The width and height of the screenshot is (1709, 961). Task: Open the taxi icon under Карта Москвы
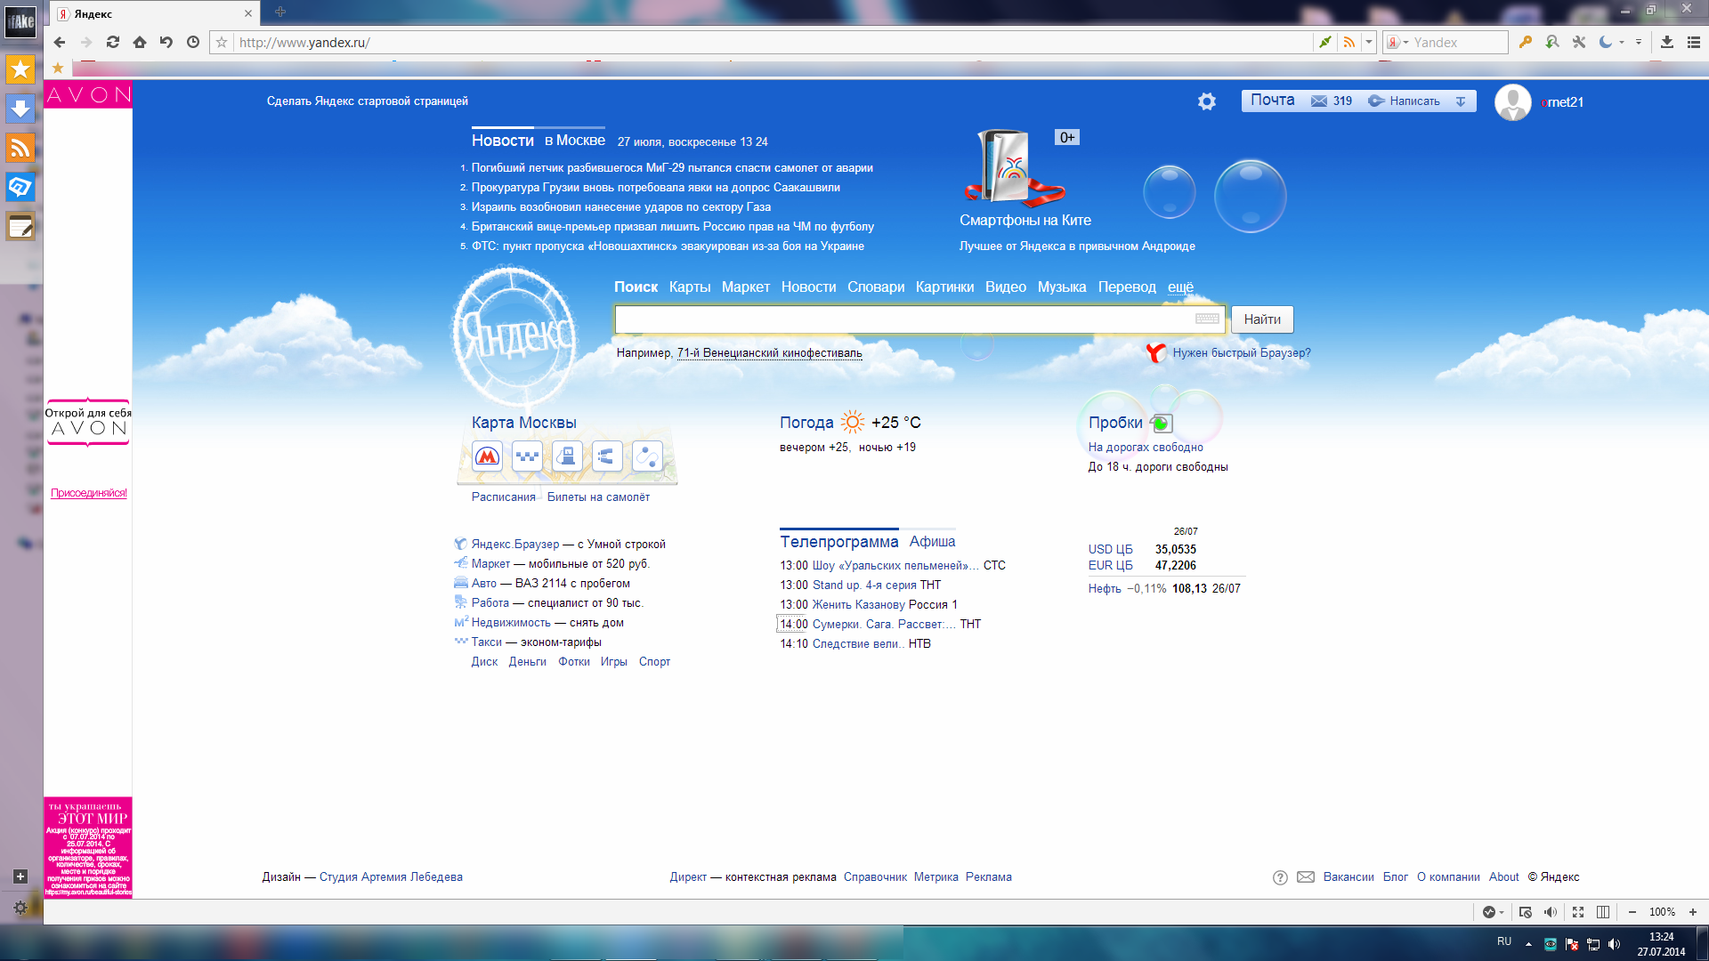[527, 456]
